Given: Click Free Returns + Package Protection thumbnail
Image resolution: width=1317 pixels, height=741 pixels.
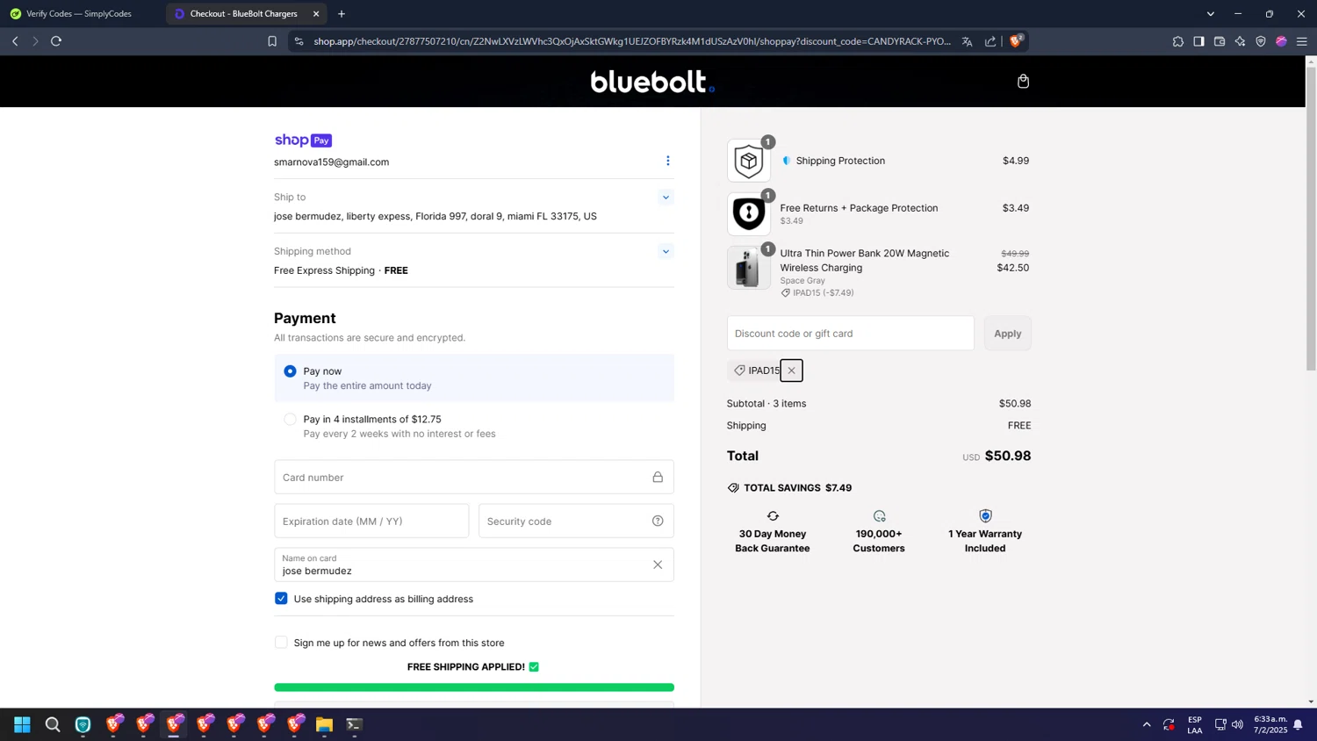Looking at the screenshot, I should coord(748,213).
